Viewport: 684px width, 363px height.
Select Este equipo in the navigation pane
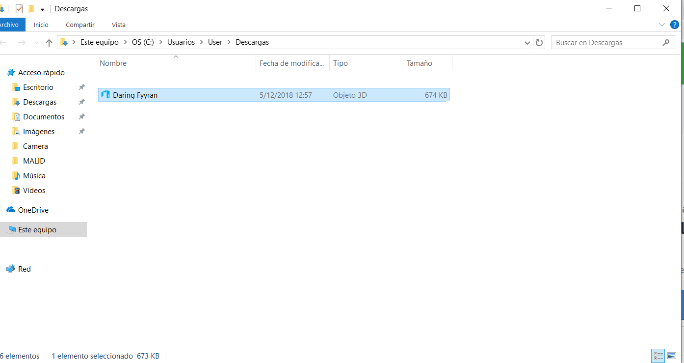click(x=37, y=230)
